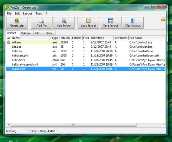Click the Save layout icon
The height and width of the screenshot is (142, 172).
(110, 21)
